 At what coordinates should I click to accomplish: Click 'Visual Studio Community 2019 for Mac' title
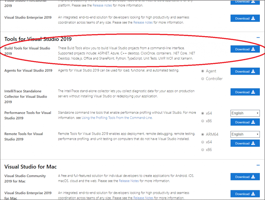pos(25,178)
